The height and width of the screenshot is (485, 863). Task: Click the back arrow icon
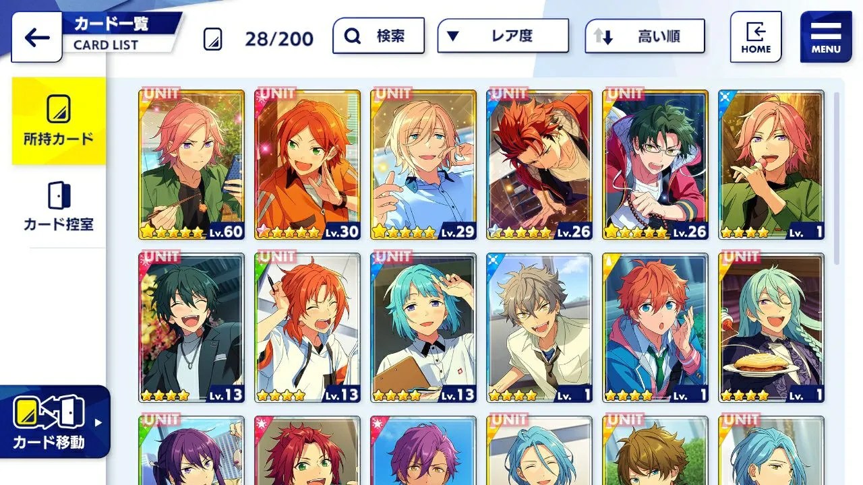pos(36,37)
